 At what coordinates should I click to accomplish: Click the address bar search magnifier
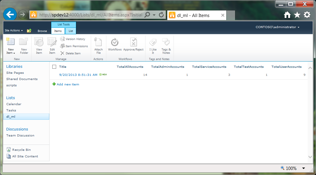(x=147, y=15)
